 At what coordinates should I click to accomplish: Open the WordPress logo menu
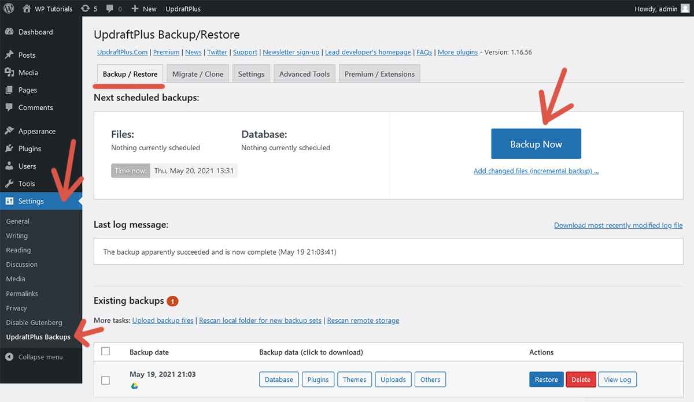point(9,9)
